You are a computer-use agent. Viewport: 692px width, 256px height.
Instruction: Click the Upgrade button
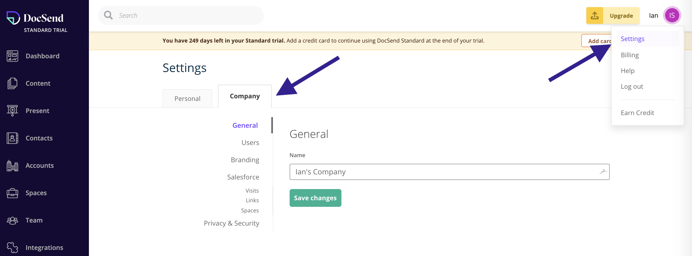(621, 15)
